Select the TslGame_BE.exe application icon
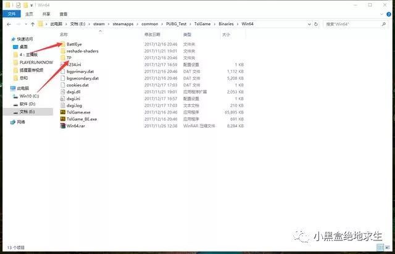Screen dimensions: 395x254 pos(63,119)
